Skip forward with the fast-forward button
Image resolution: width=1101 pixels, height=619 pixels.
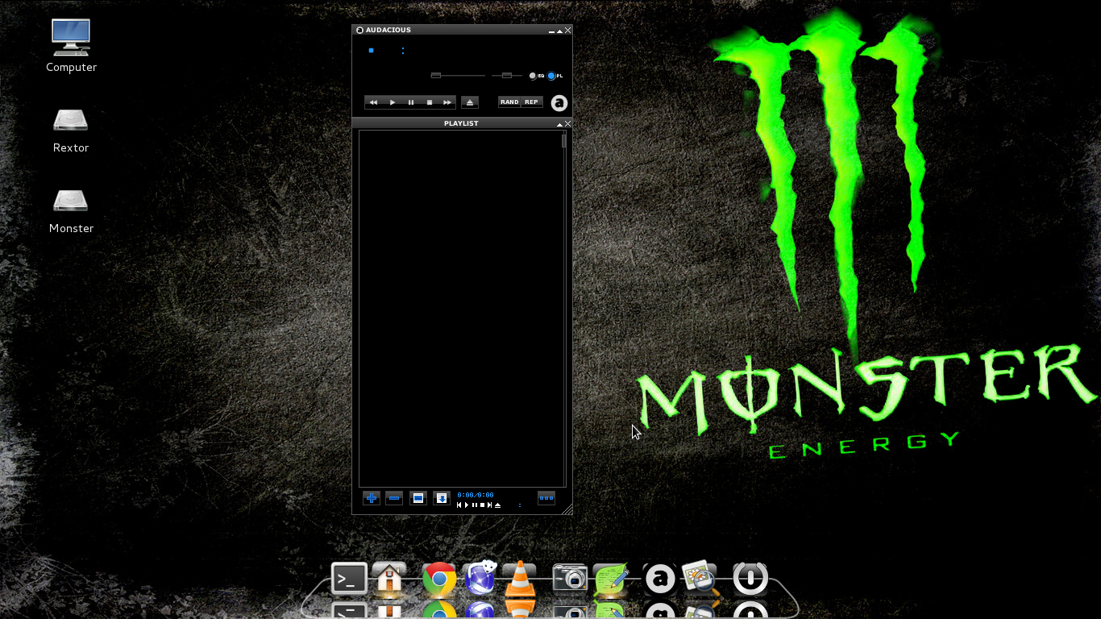(447, 102)
